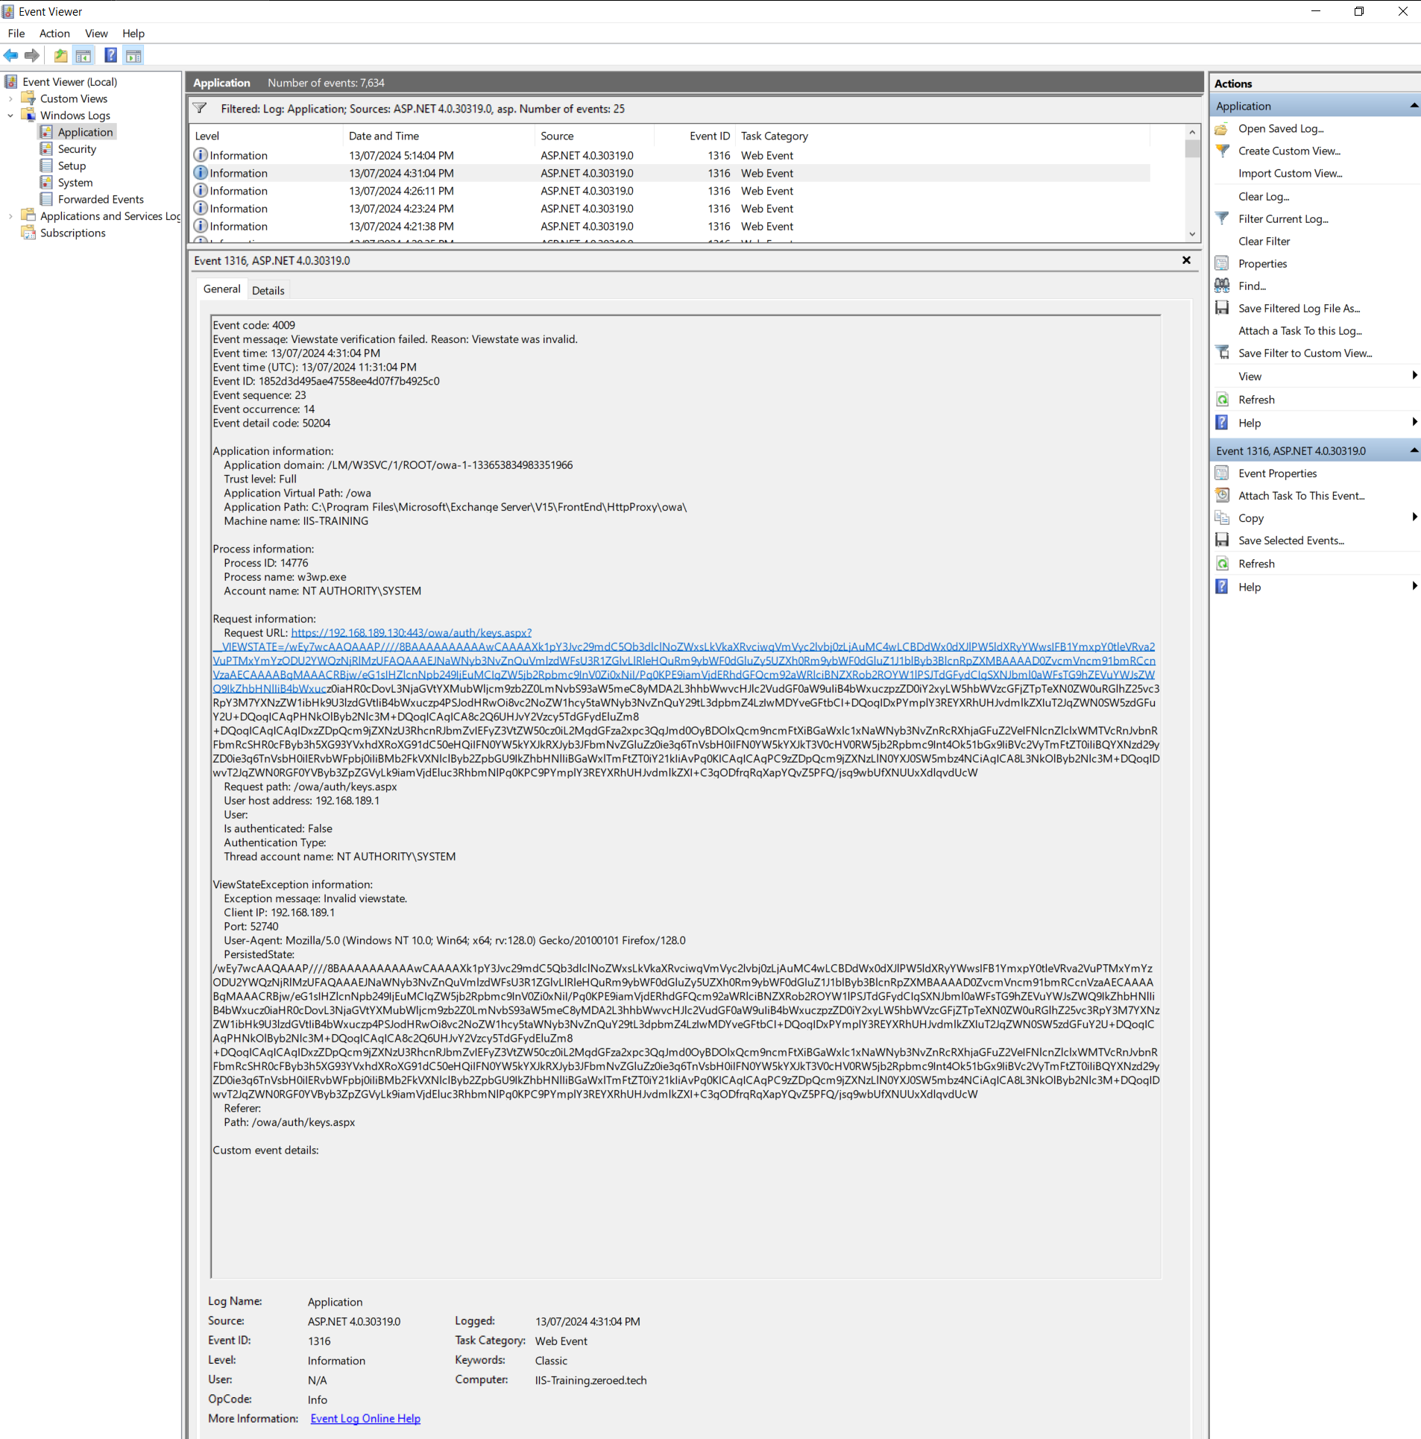Click the blue Help toolbar icon
This screenshot has height=1439, width=1421.
(x=110, y=55)
